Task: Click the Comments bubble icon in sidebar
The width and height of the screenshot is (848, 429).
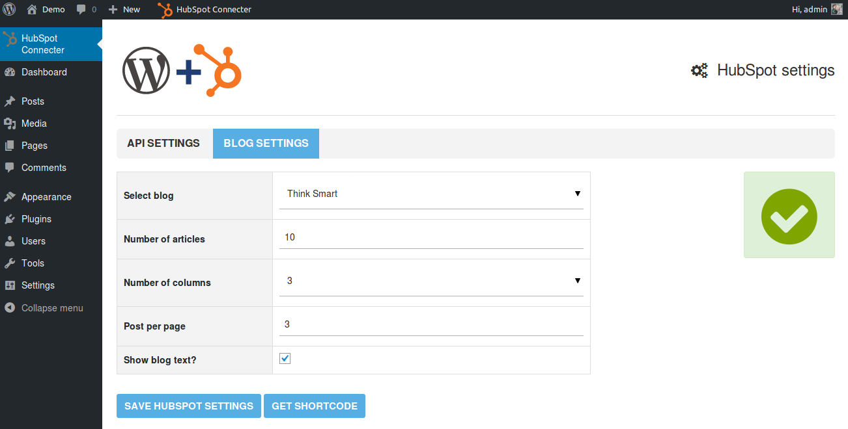Action: click(x=10, y=168)
